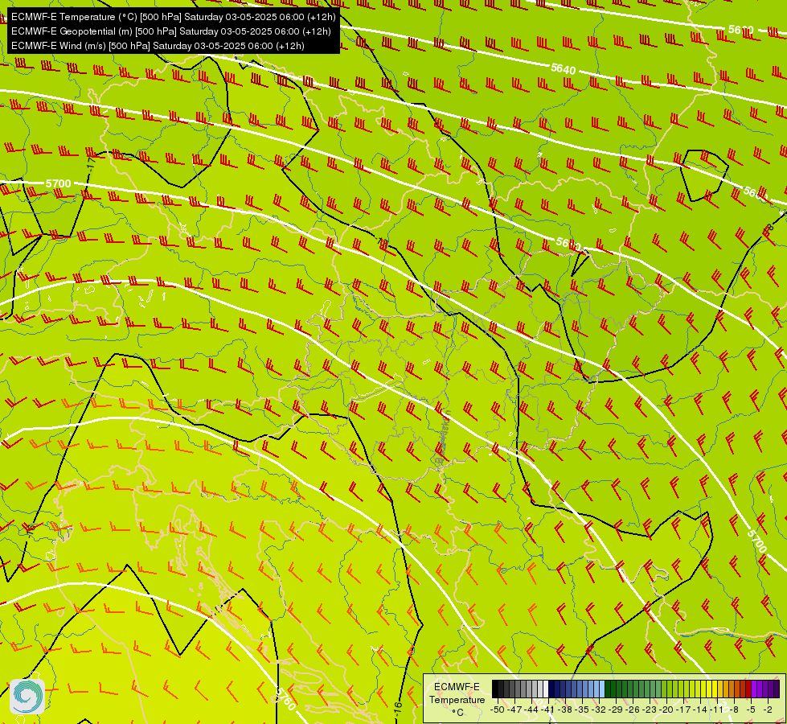Click the -16 isotherm label at bottom
The width and height of the screenshot is (787, 724).
(x=398, y=709)
